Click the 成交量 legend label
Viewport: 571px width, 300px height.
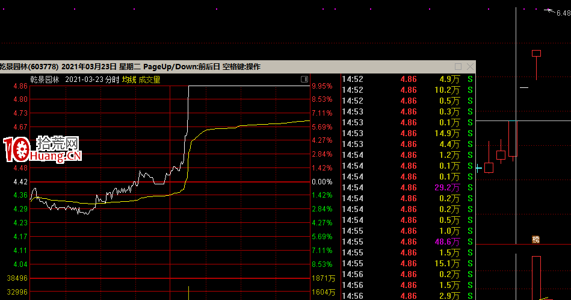coord(149,80)
